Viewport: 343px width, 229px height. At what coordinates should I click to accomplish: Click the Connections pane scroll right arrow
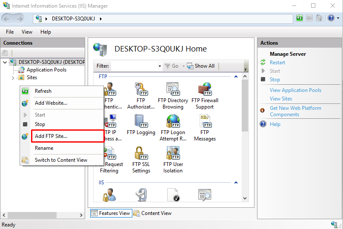(81, 215)
